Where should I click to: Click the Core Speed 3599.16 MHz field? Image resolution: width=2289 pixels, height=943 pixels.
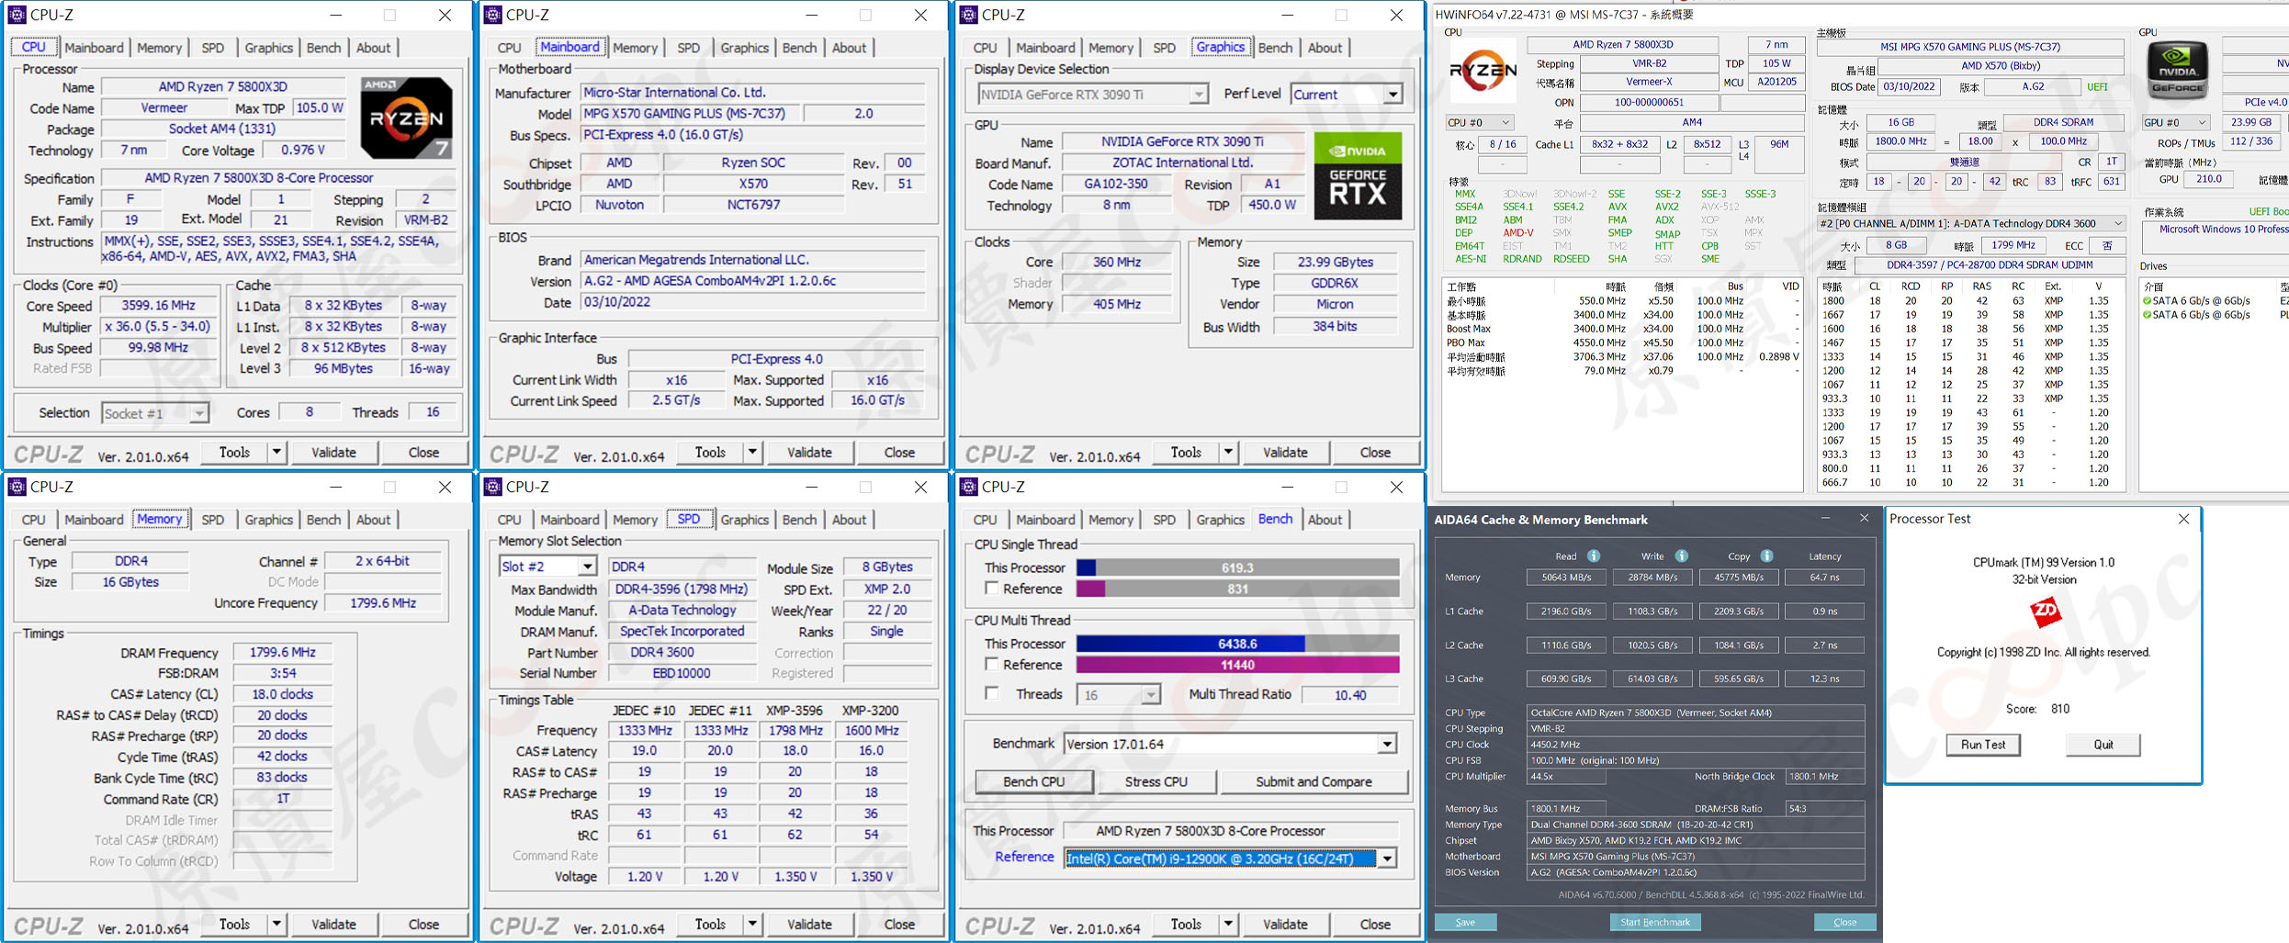158,306
